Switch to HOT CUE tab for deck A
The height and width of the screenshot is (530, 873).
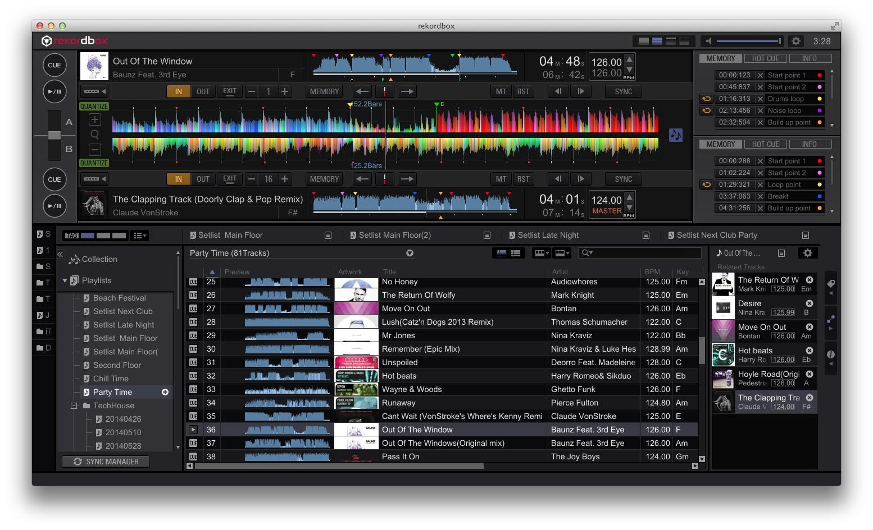coord(765,58)
